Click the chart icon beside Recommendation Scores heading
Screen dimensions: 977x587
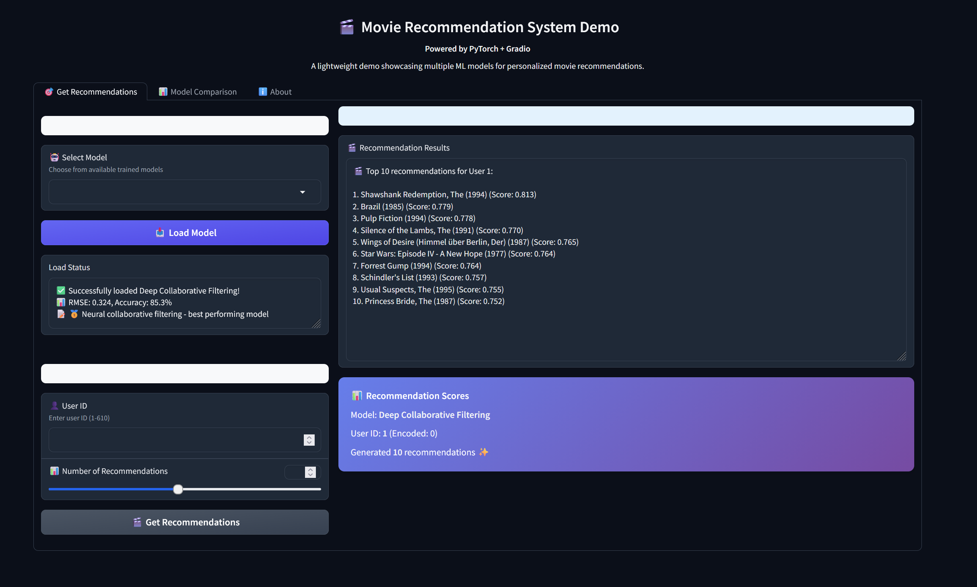pos(357,396)
